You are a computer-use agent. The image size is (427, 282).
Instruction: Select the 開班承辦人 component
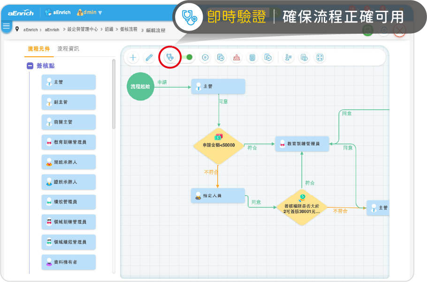pos(69,162)
